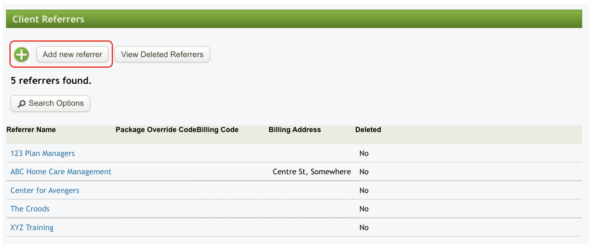Click the green plus icon
591x249 pixels.
click(21, 54)
